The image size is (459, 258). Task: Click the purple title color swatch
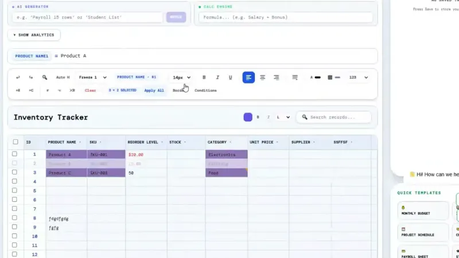[248, 118]
